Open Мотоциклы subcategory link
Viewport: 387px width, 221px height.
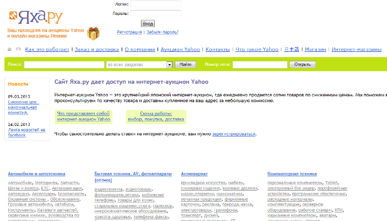click(x=46, y=183)
